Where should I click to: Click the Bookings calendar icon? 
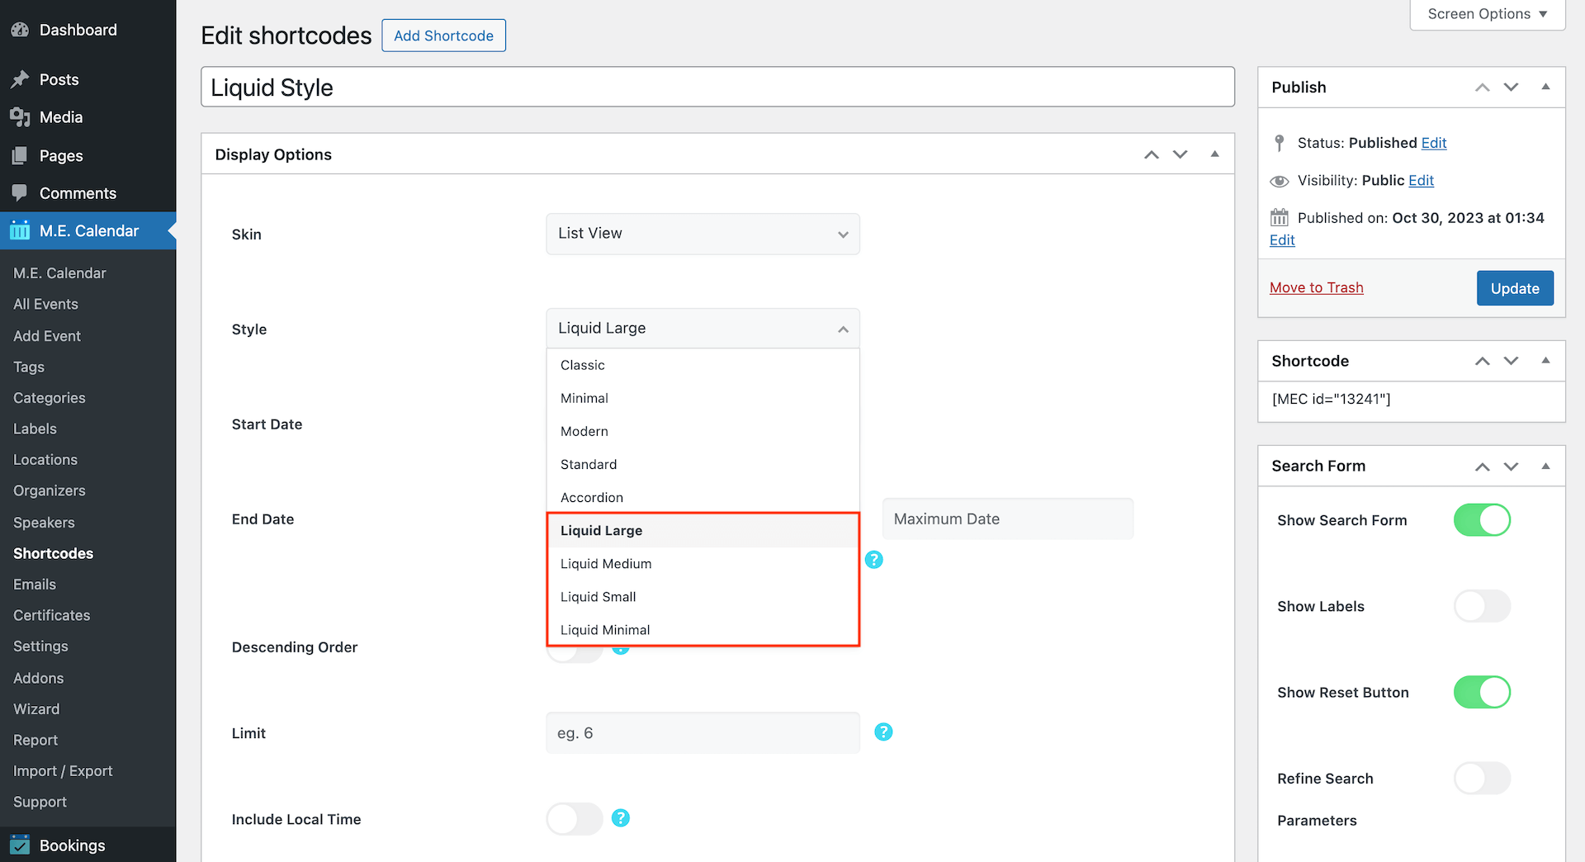click(20, 845)
